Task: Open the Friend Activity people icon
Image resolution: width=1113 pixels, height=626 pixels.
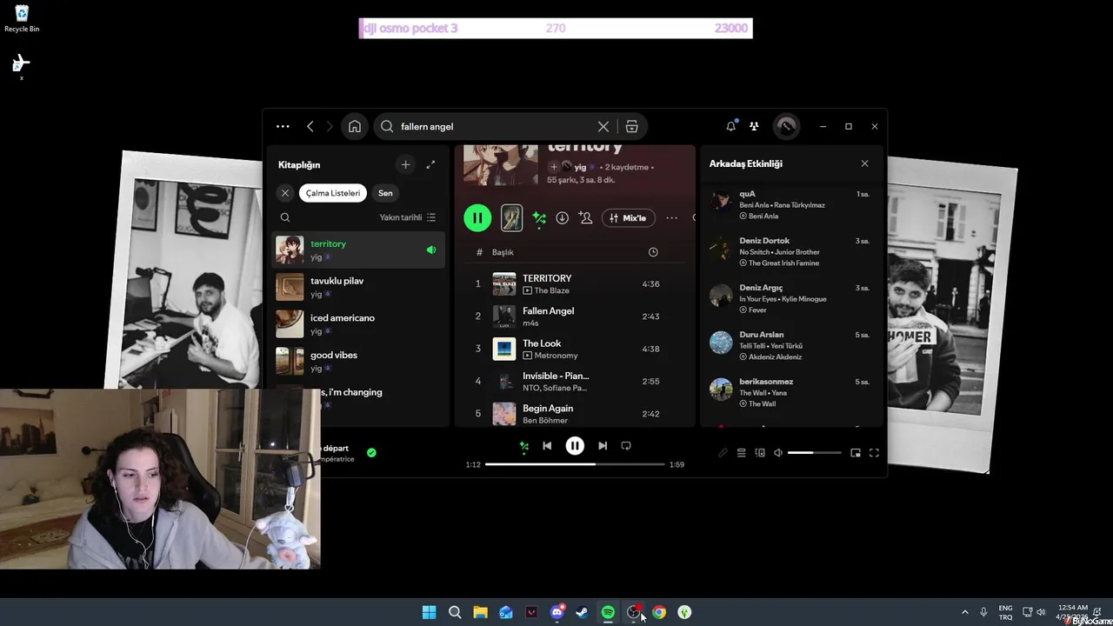Action: (754, 126)
